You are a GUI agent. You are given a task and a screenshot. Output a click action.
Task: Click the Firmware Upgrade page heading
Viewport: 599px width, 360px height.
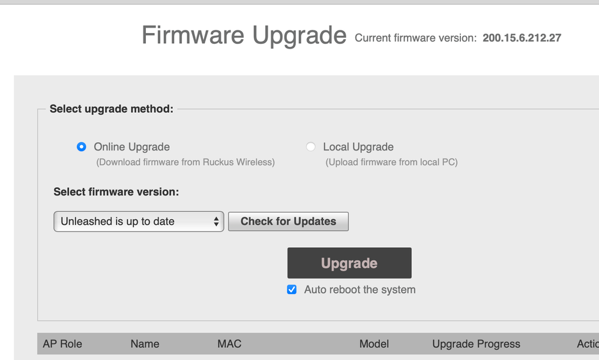point(244,36)
